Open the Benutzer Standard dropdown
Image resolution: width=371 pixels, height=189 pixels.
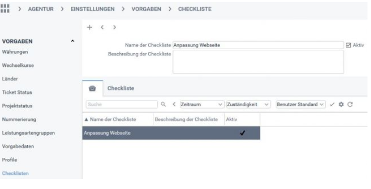coord(301,105)
